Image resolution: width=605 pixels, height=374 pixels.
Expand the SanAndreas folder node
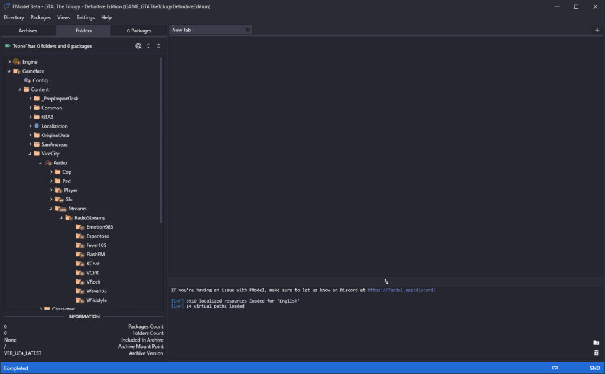(x=30, y=144)
